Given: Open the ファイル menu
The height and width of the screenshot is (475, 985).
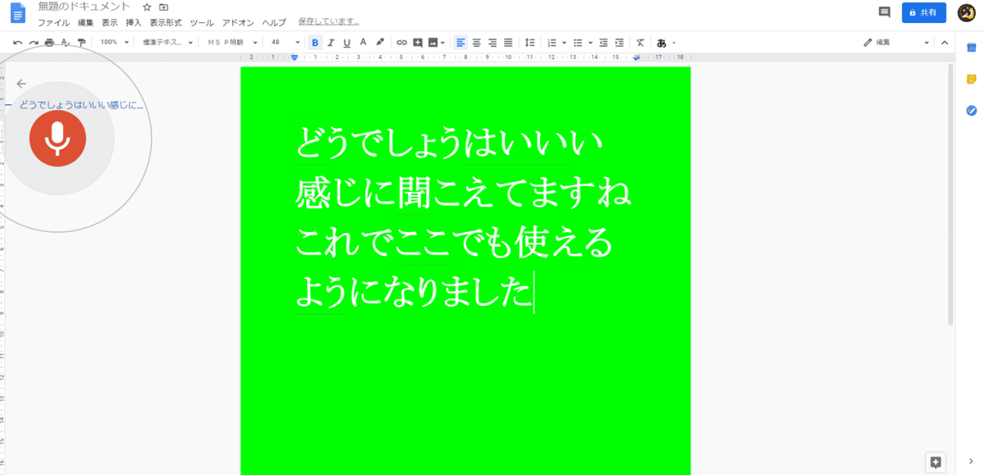Looking at the screenshot, I should [53, 23].
